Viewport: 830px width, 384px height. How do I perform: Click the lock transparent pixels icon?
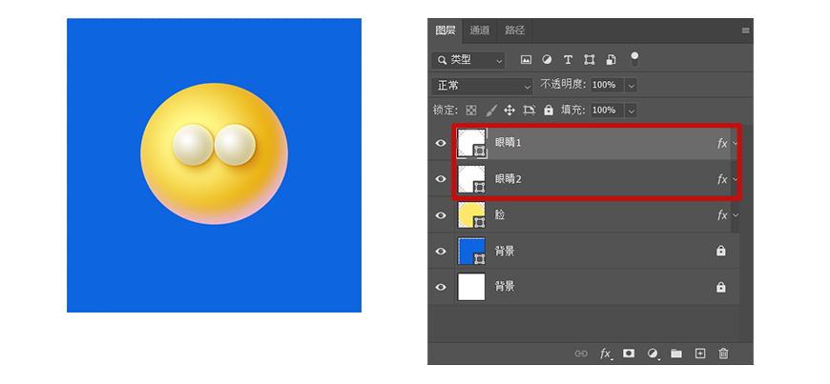tap(471, 111)
